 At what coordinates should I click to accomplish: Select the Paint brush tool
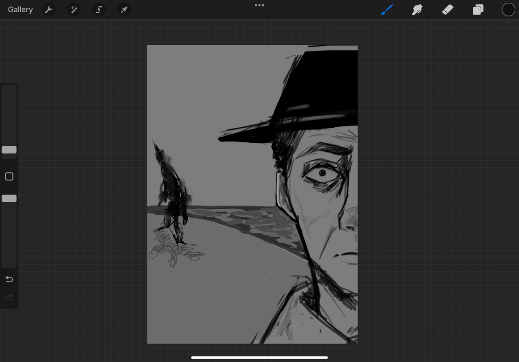pos(387,9)
